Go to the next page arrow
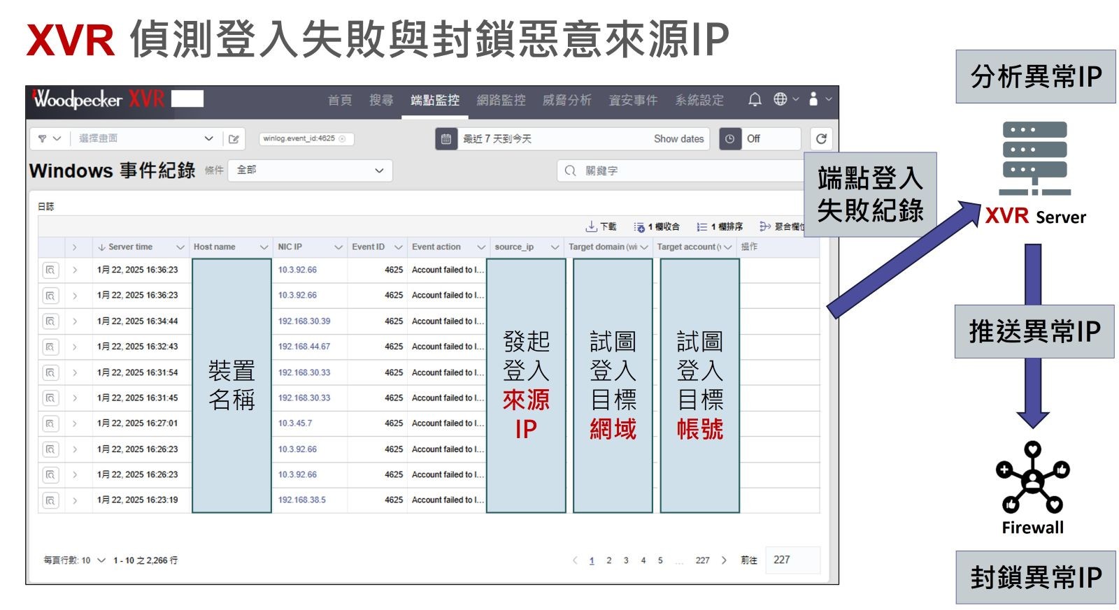This screenshot has height=610, width=1119. pyautogui.click(x=724, y=560)
